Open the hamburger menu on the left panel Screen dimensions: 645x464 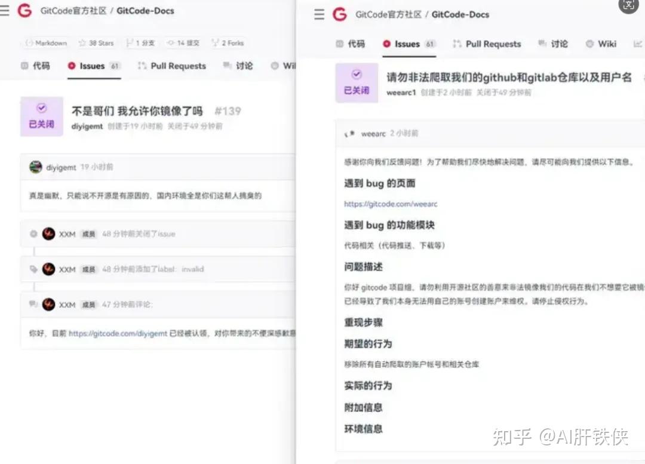pyautogui.click(x=5, y=11)
